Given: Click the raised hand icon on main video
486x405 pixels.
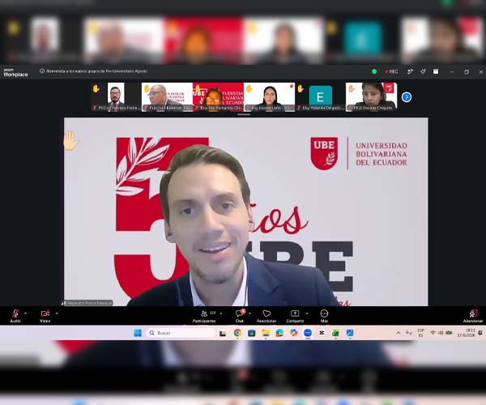Looking at the screenshot, I should (71, 141).
